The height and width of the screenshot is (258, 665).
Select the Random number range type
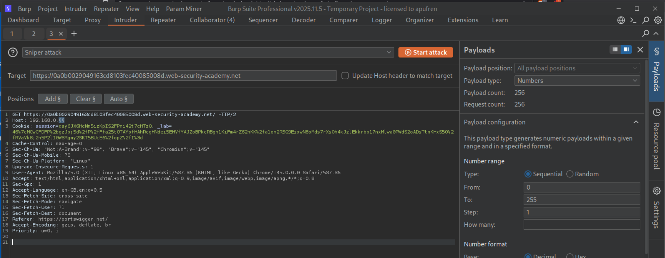tap(570, 174)
